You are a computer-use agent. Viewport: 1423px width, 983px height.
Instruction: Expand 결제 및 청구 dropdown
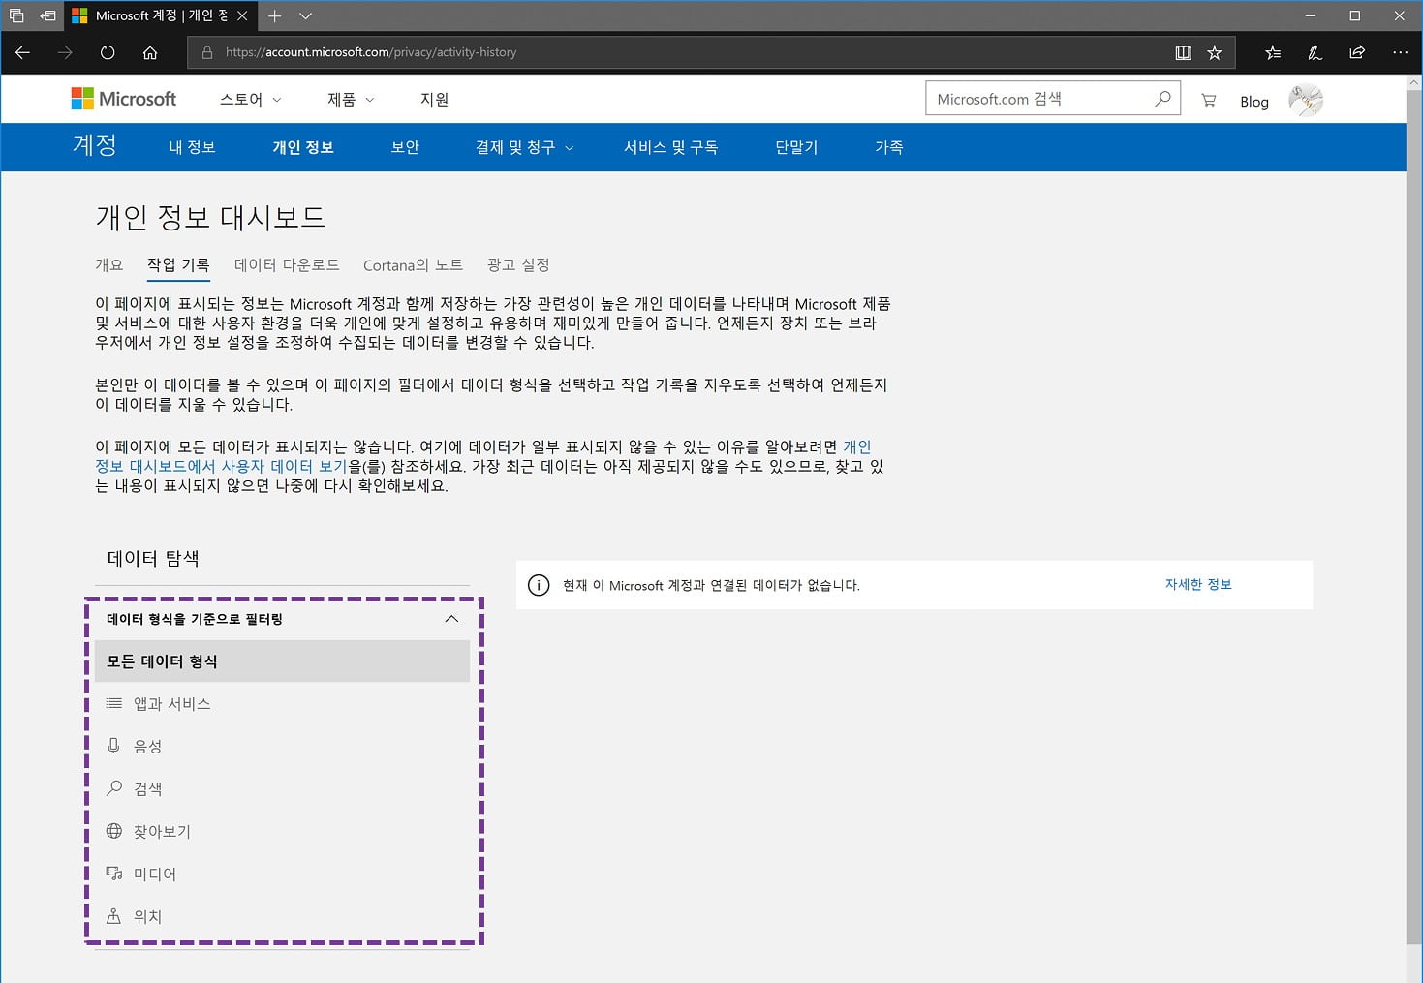tap(524, 147)
